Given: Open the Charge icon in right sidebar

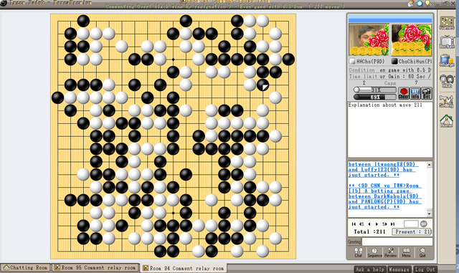Looking at the screenshot, I should click(447, 61).
